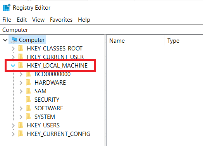Select the HKEY_CLASSES_ROOT key
This screenshot has width=203, height=146.
click(x=55, y=49)
